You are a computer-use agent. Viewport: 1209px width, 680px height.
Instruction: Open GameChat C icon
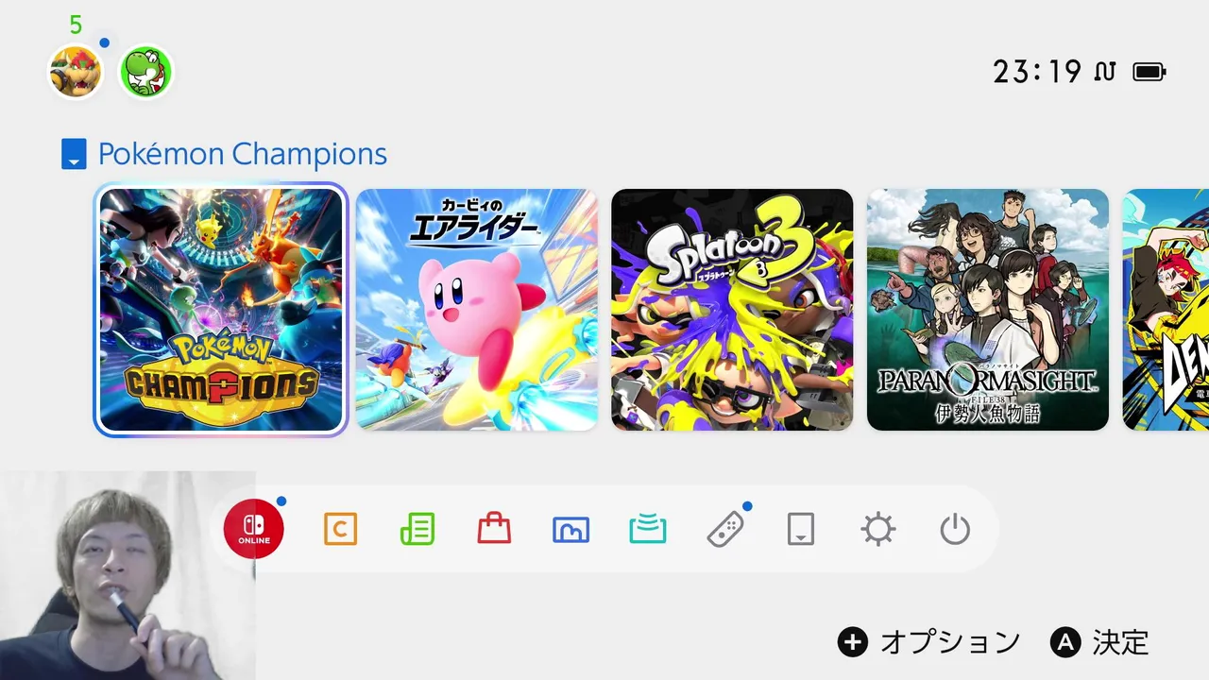[340, 529]
